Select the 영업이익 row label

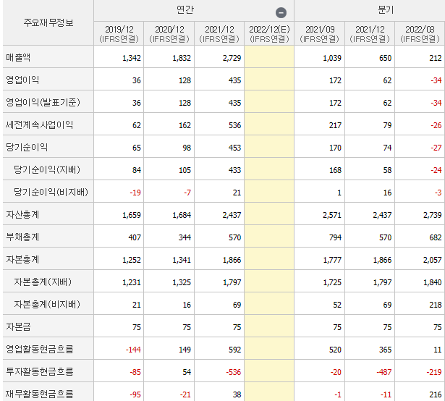[x=22, y=80]
